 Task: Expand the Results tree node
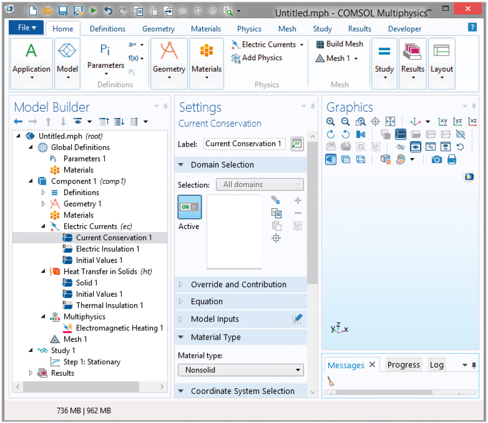click(x=31, y=373)
